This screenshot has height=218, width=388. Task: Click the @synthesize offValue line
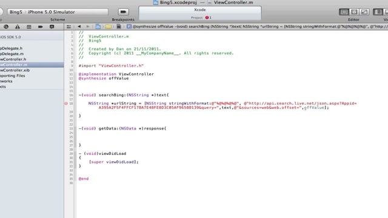click(x=104, y=78)
